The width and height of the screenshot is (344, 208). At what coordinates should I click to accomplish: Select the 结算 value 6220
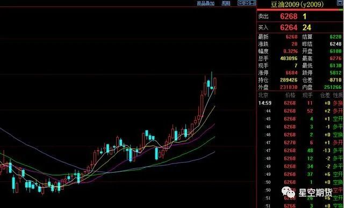335,37
